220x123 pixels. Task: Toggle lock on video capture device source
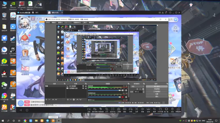86,88
